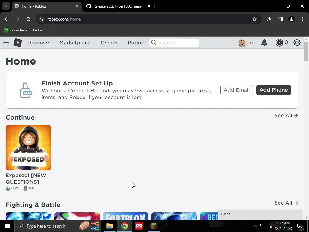This screenshot has width=309, height=232.
Task: Click the 13+ age label
Action: (x=251, y=43)
